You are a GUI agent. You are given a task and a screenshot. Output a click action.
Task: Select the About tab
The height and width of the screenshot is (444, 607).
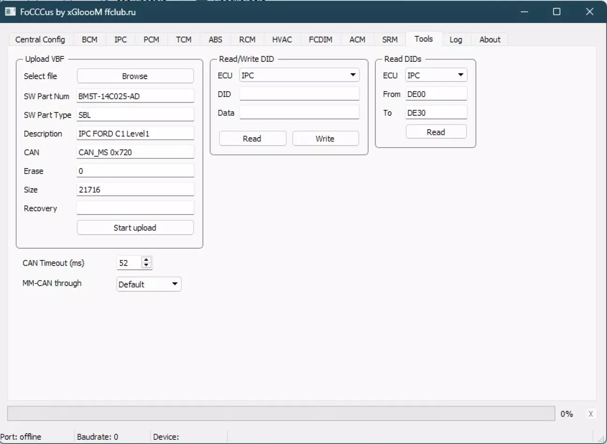click(x=489, y=40)
